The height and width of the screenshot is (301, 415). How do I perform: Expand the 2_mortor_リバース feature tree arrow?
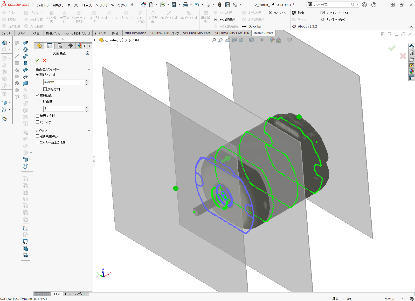(95, 40)
